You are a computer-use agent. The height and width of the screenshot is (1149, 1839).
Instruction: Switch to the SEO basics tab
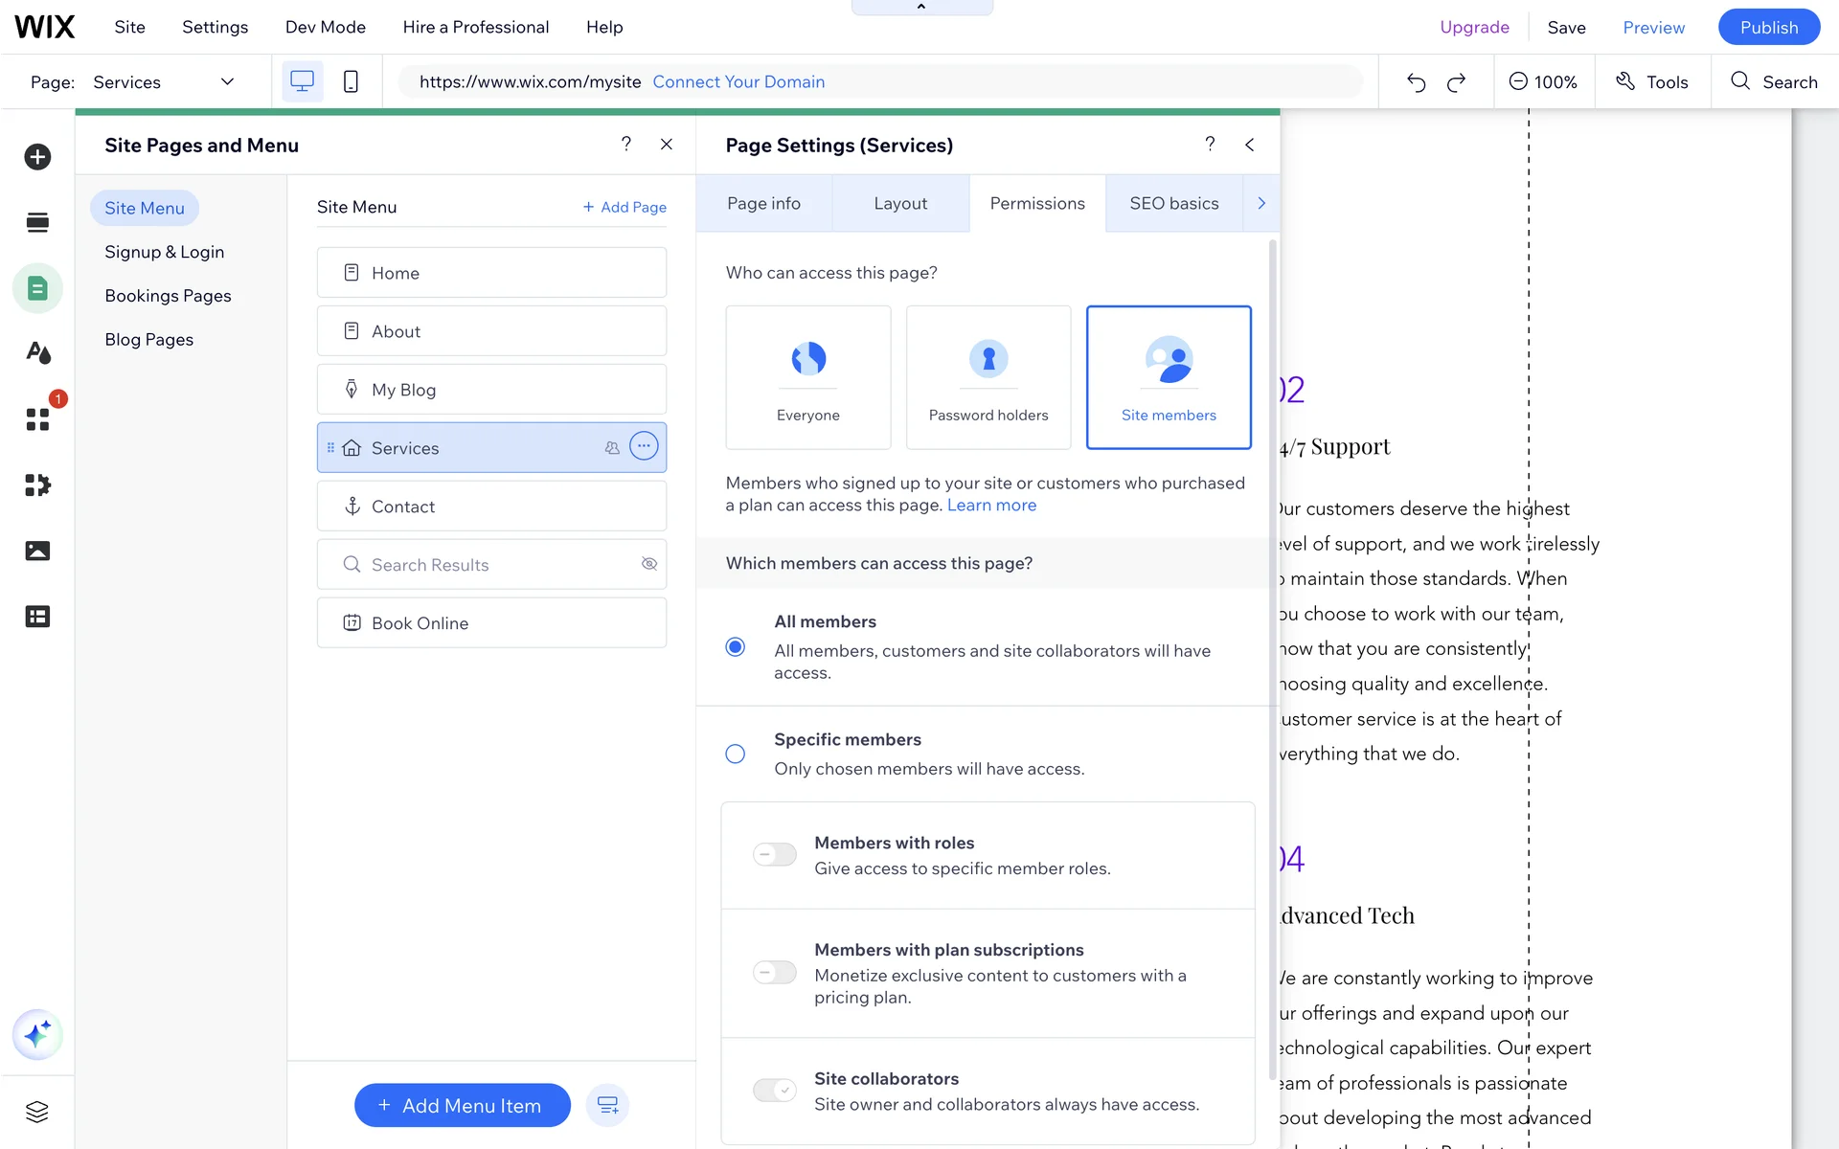click(x=1173, y=203)
